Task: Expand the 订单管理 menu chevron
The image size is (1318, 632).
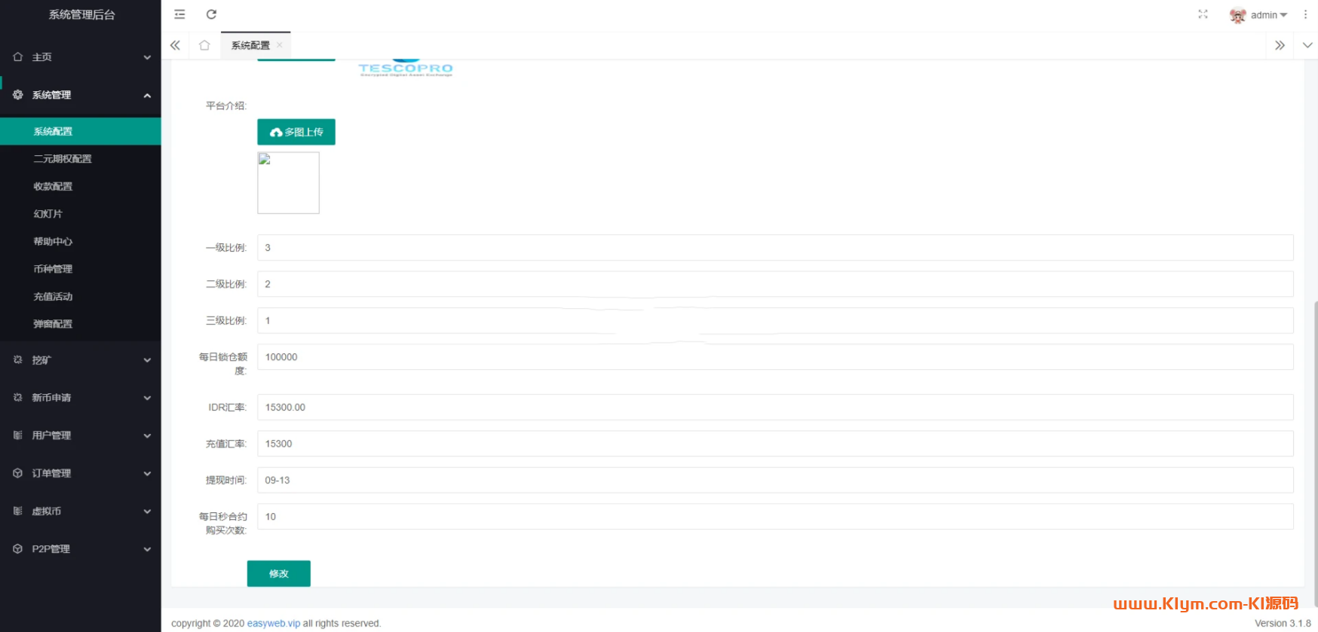Action: pyautogui.click(x=147, y=473)
